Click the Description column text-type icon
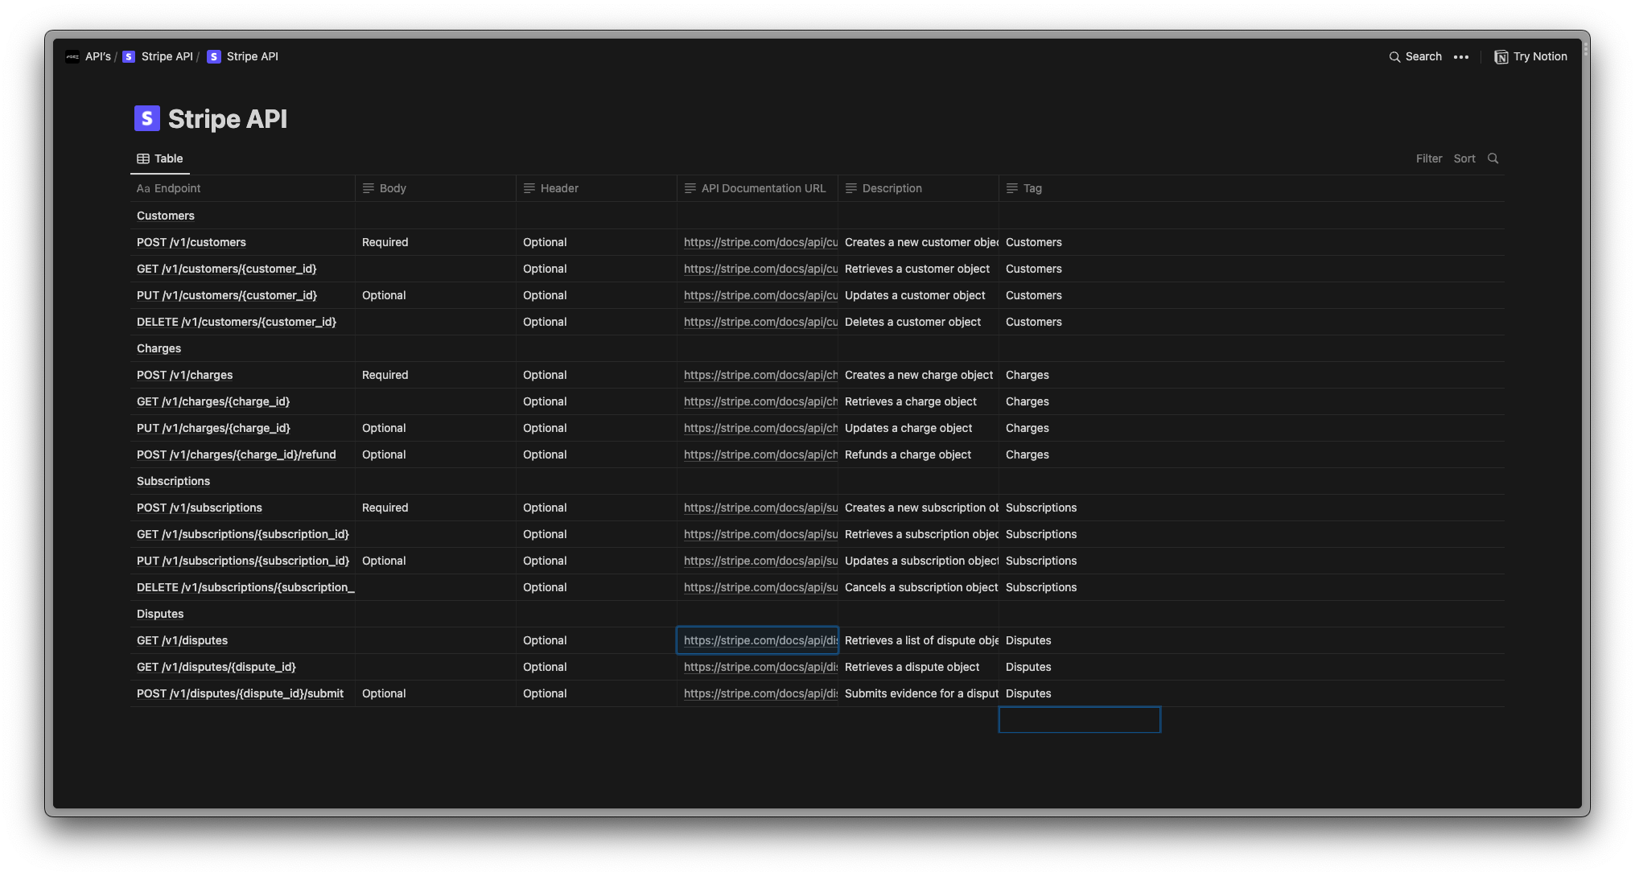The image size is (1635, 876). pyautogui.click(x=851, y=188)
